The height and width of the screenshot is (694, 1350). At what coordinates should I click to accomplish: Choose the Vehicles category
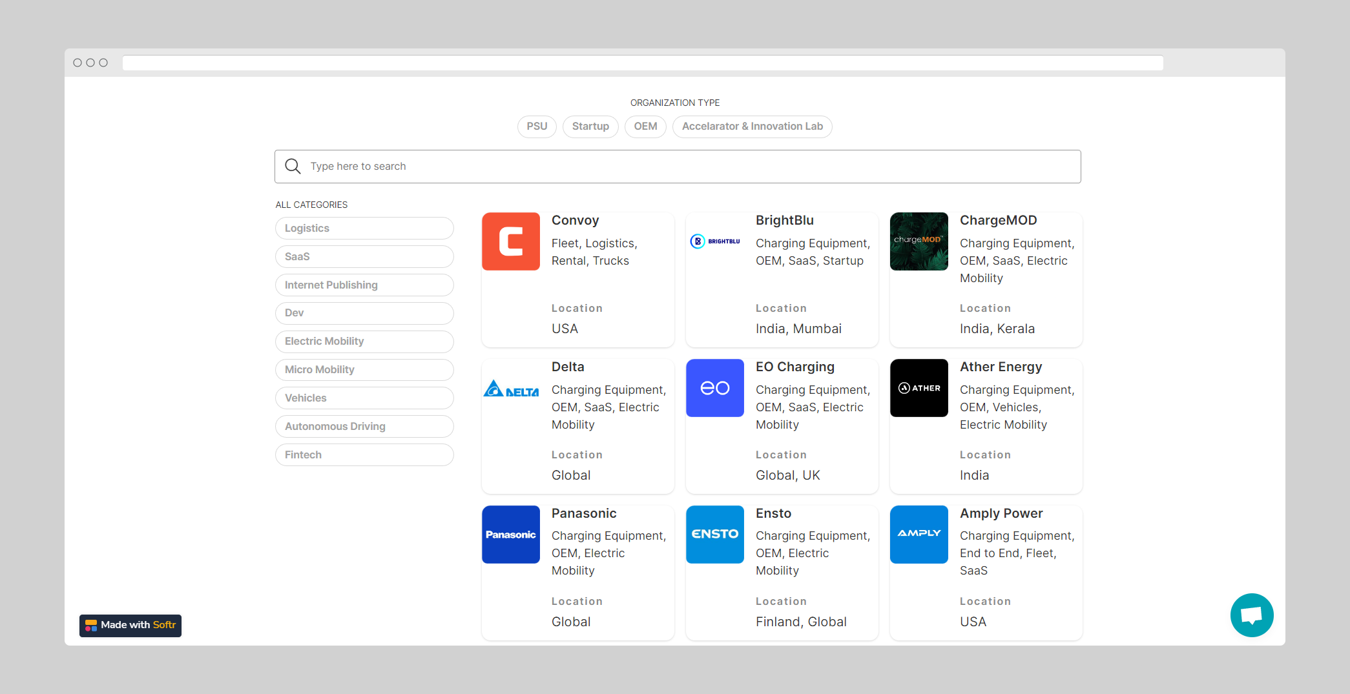(x=364, y=398)
